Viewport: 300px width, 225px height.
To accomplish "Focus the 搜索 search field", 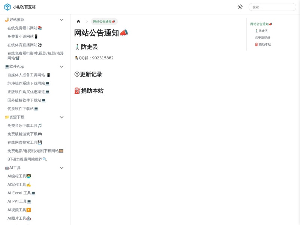I will point(272,7).
